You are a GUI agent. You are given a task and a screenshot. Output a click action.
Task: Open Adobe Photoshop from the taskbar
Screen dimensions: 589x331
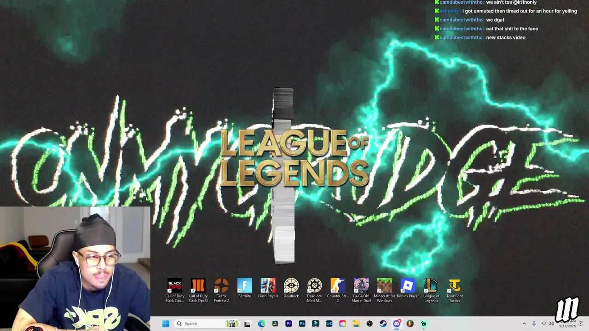click(x=302, y=324)
